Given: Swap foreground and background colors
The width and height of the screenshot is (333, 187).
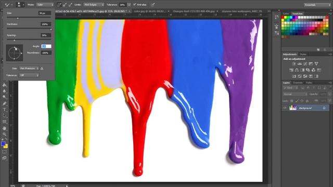Looking at the screenshot, I should click(x=6, y=139).
